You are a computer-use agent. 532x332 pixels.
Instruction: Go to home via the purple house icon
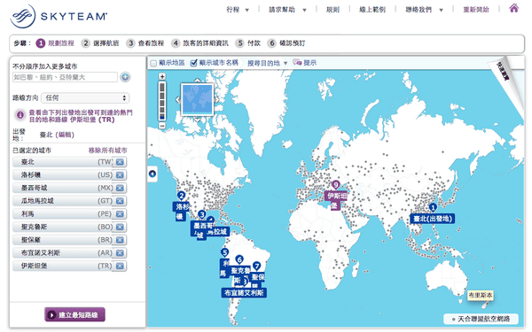(513, 8)
